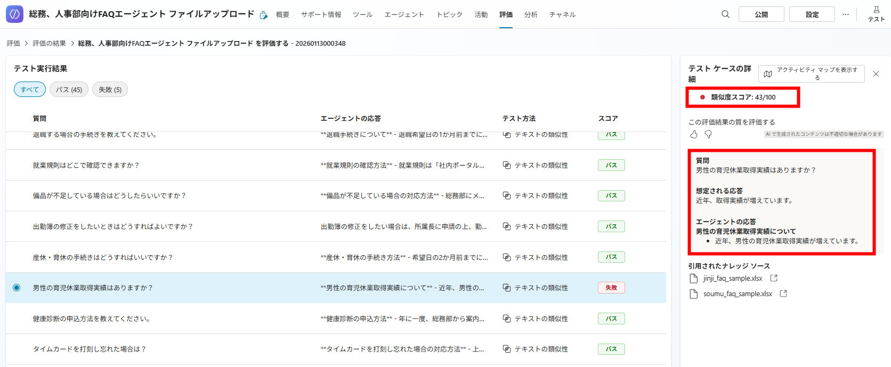Select row 出勤簿の修正をしたいときは

coord(336,226)
